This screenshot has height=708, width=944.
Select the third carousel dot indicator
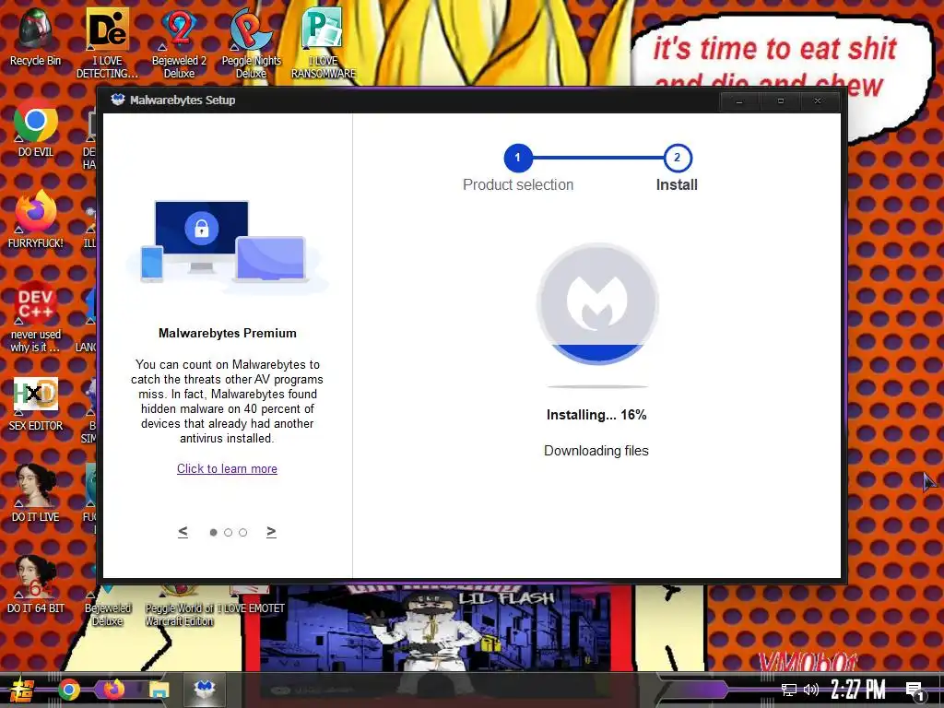[242, 532]
